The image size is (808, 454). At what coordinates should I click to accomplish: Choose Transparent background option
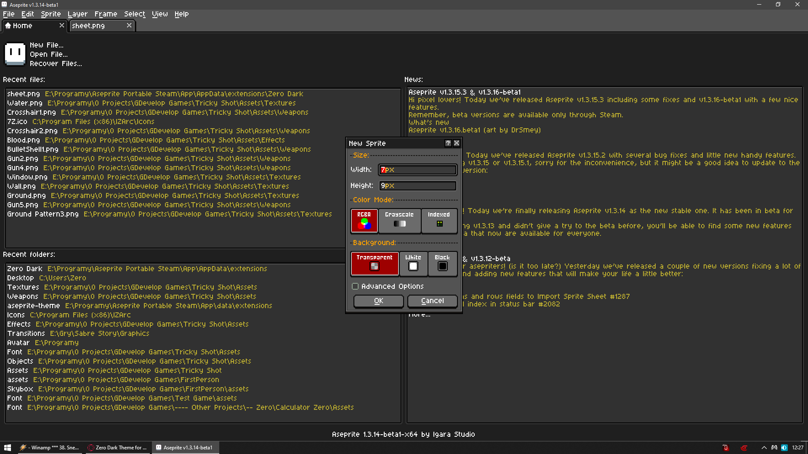(375, 263)
